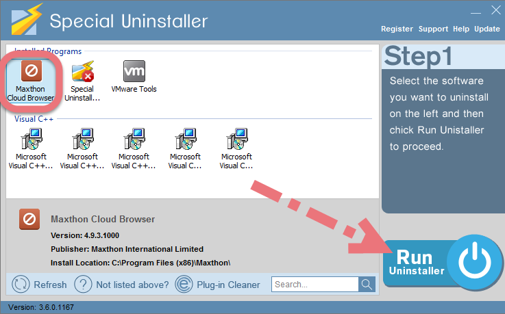Screen dimensions: 505x314
Task: Select the first Microsoft Visual C++ entry
Action: [31, 149]
